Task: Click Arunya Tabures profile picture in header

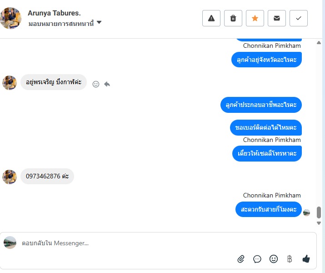Action: pyautogui.click(x=11, y=18)
